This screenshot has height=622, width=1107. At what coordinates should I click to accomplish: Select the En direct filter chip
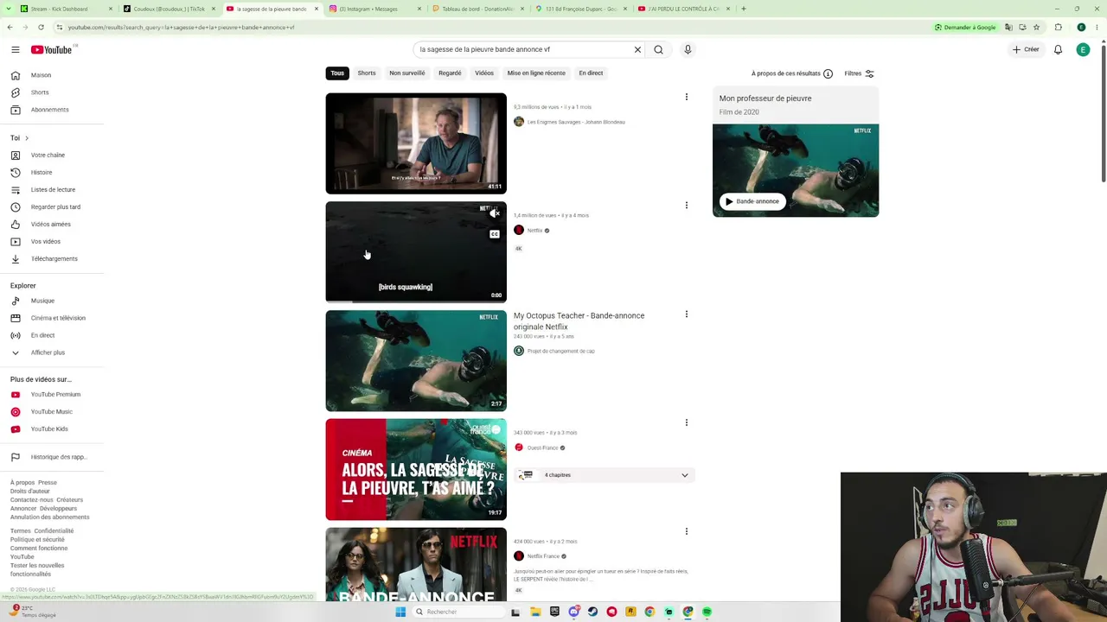[591, 73]
